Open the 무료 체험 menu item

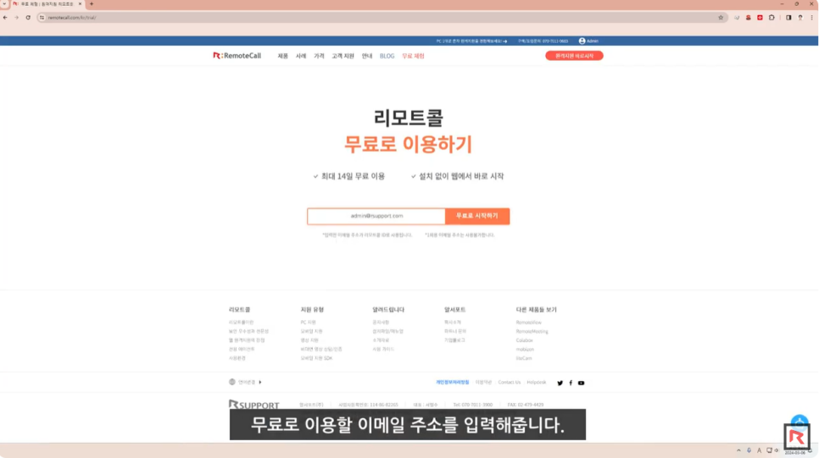tap(413, 56)
